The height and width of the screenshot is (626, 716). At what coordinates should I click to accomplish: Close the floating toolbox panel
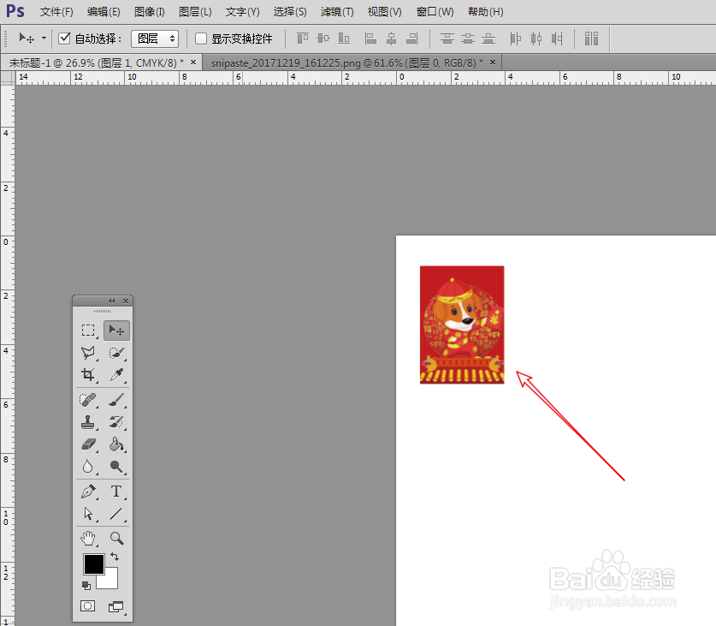tap(126, 301)
